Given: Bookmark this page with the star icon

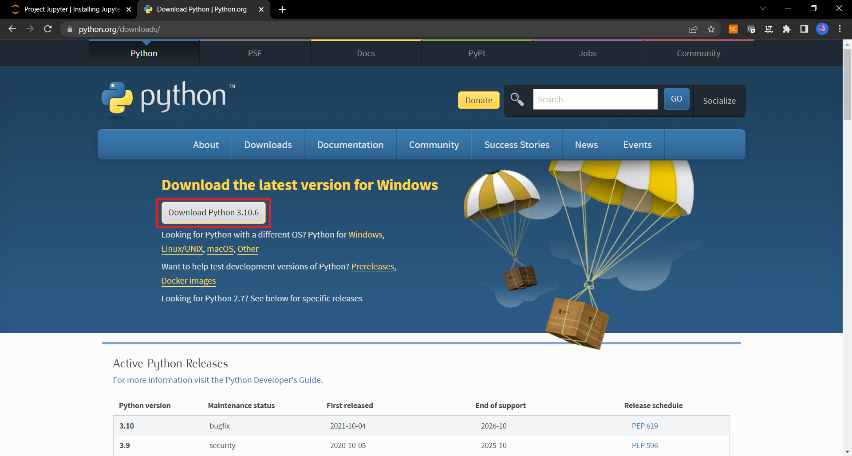Looking at the screenshot, I should point(711,29).
